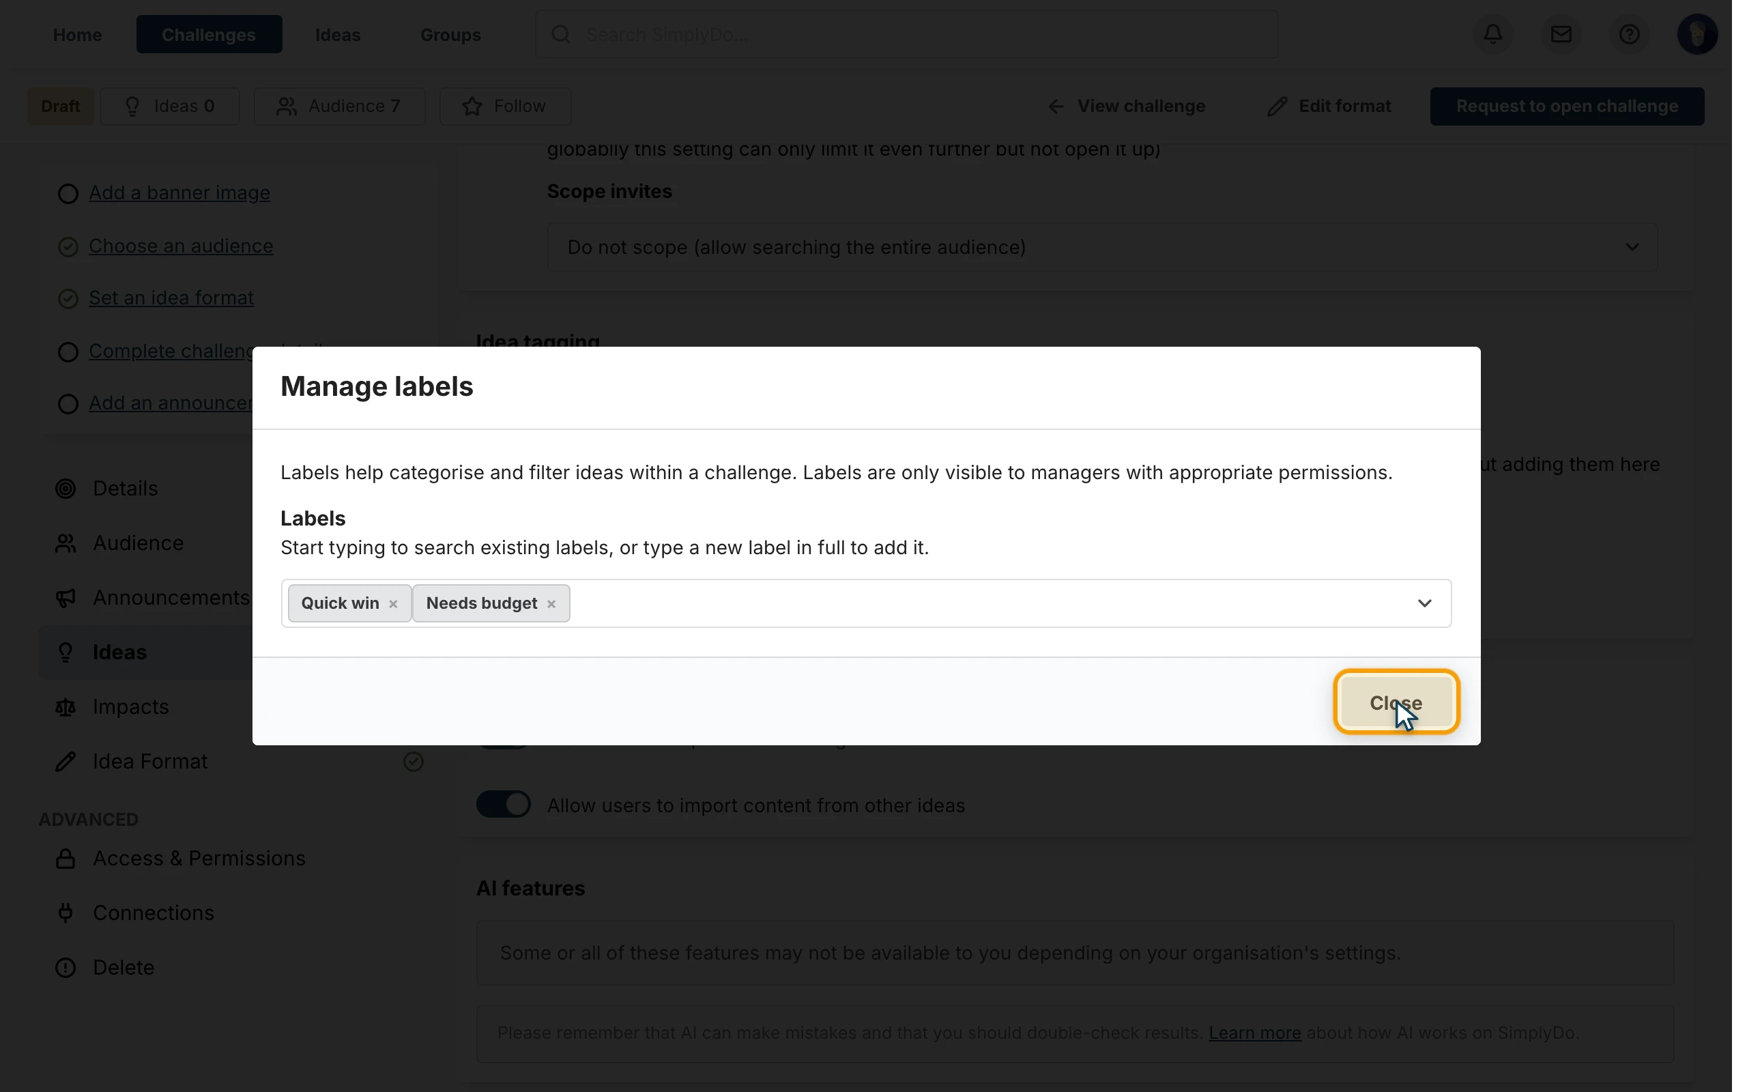Switch to the Ideas top tab
This screenshot has height=1092, width=1747.
click(338, 34)
